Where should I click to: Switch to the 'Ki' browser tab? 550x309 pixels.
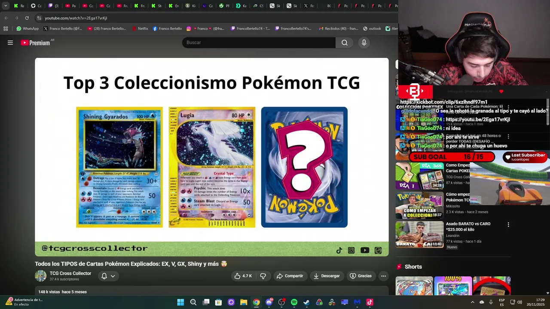pos(190,6)
